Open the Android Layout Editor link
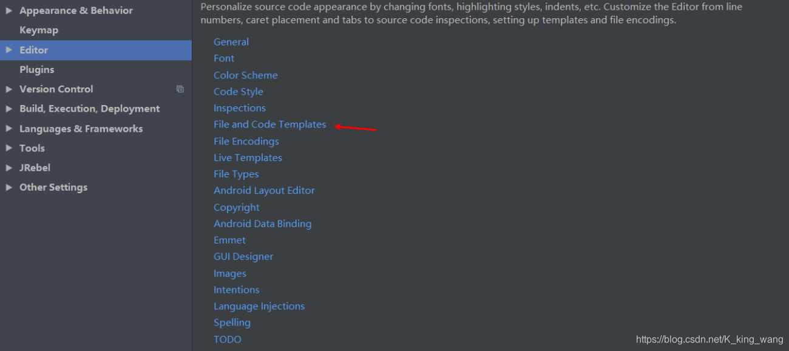789x351 pixels. coord(264,191)
